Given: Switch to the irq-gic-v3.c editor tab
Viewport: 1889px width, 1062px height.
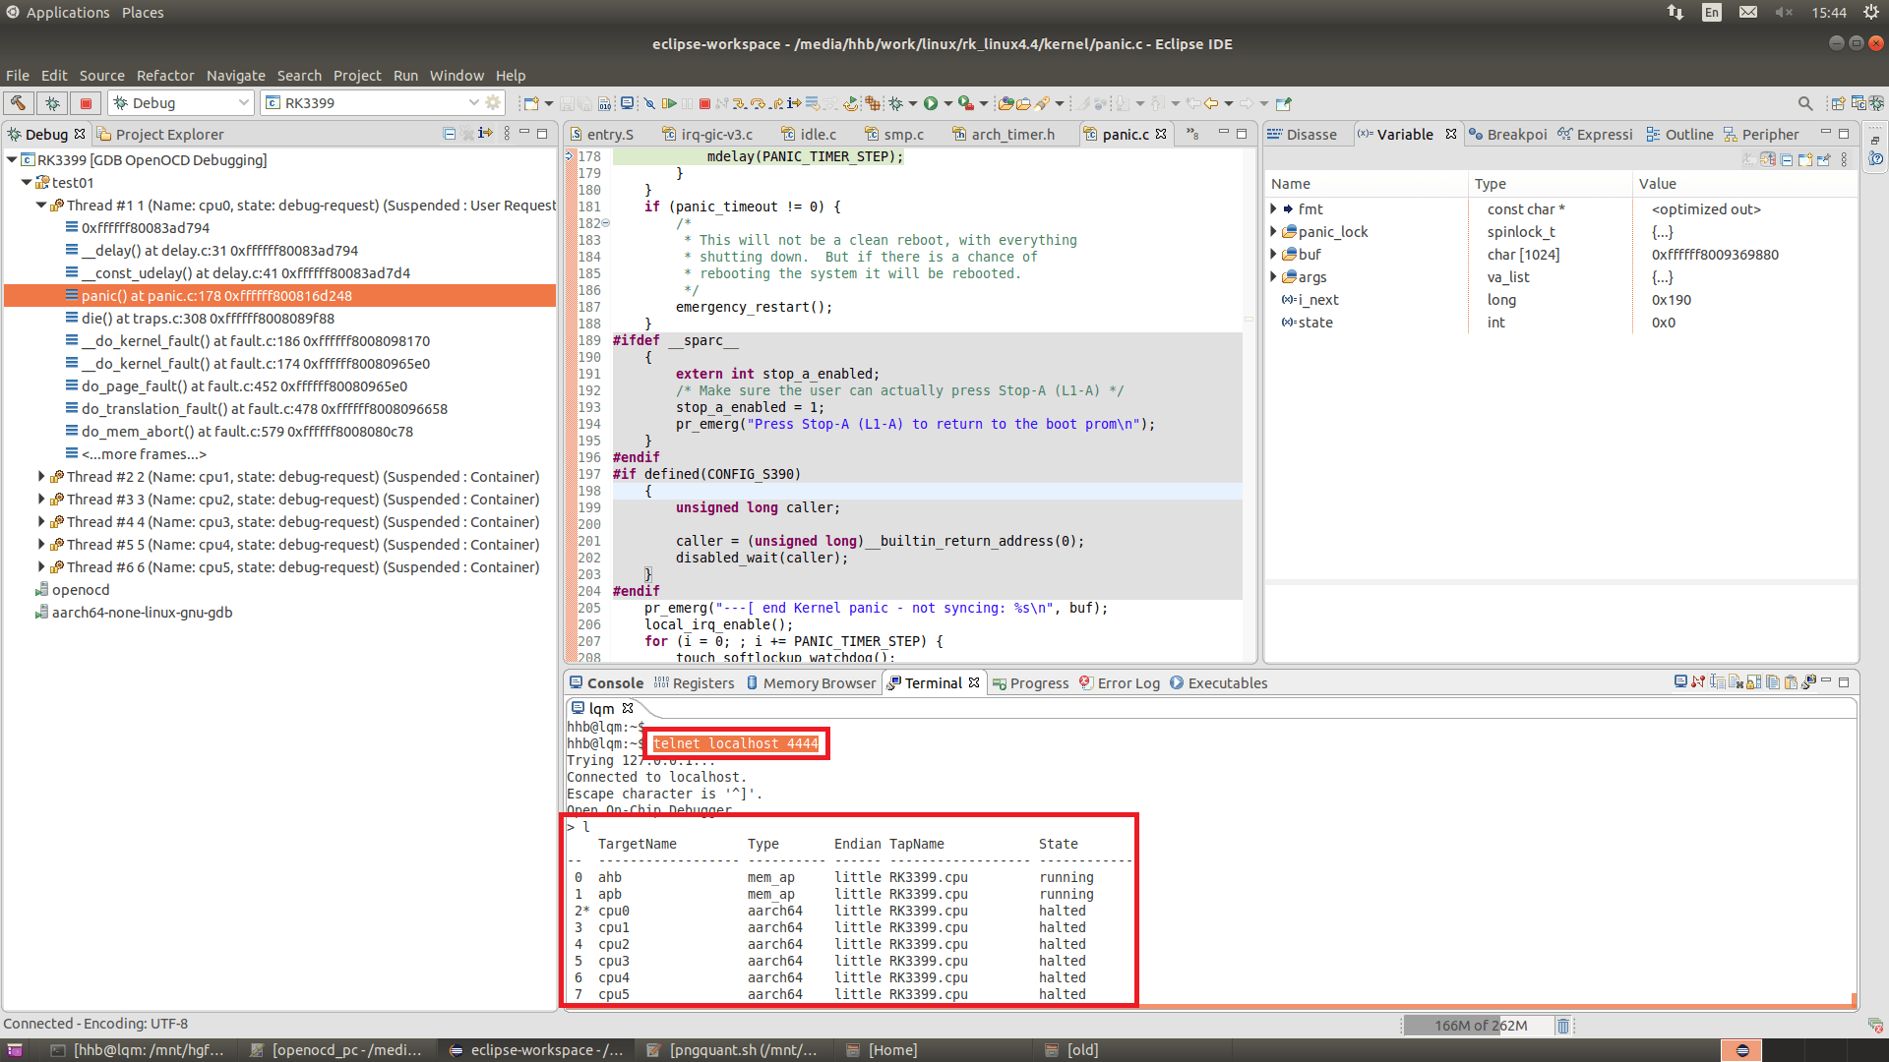Looking at the screenshot, I should pos(707,135).
